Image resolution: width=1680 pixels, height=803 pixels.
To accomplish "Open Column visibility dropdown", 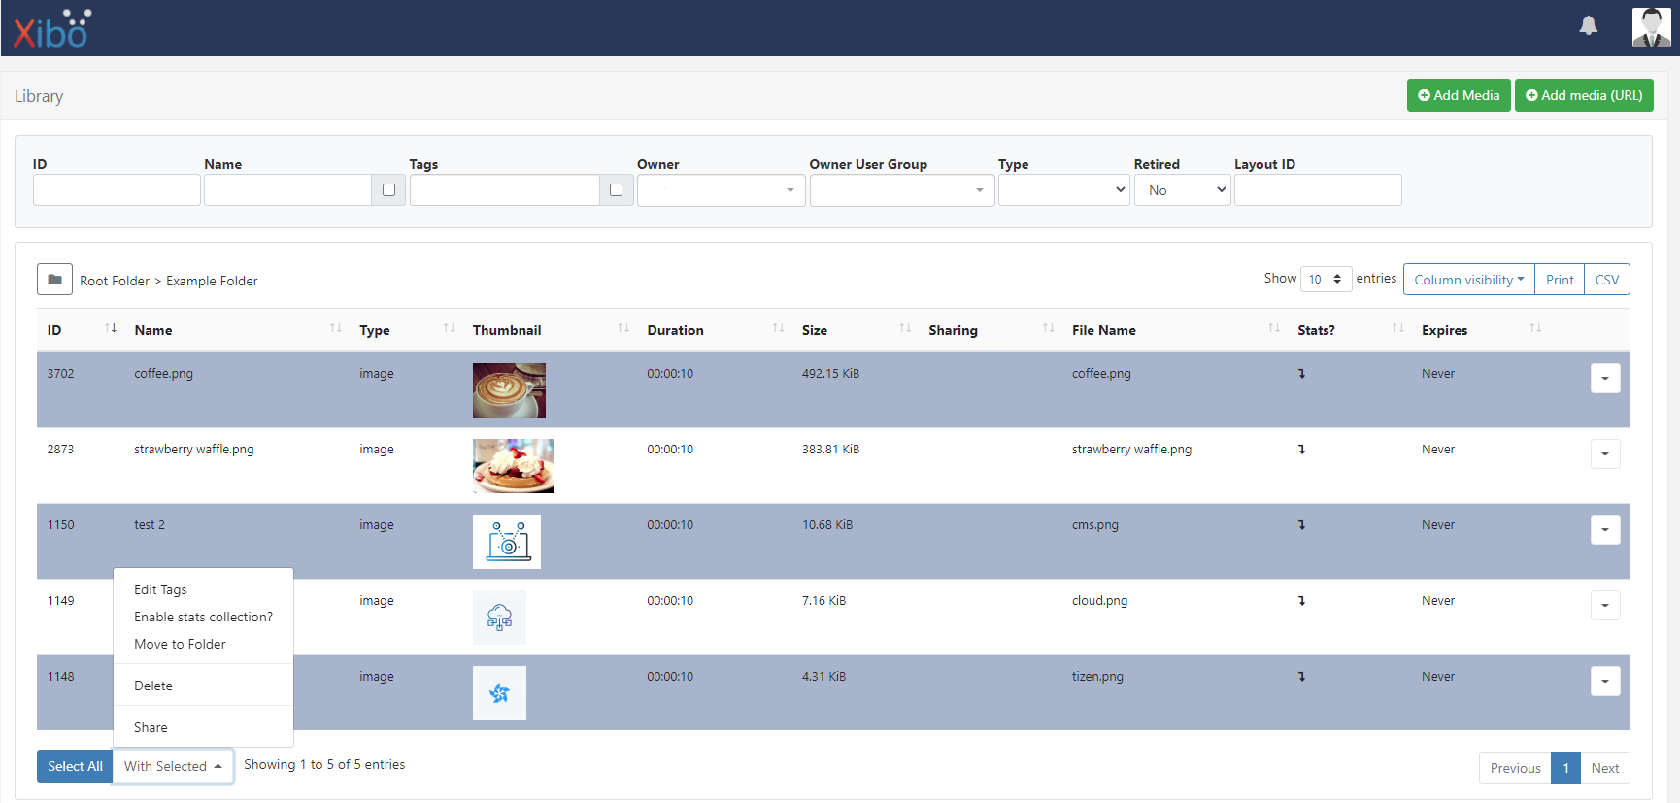I will (x=1468, y=280).
